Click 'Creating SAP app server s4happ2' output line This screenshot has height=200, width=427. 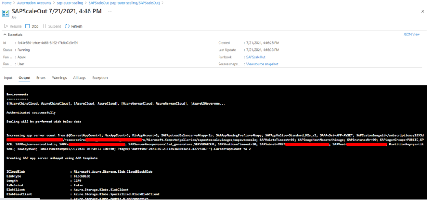[52, 158]
